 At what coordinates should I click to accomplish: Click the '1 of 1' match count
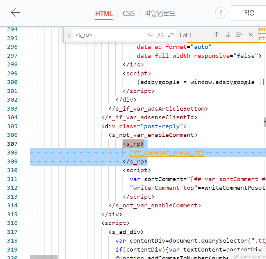pyautogui.click(x=185, y=35)
